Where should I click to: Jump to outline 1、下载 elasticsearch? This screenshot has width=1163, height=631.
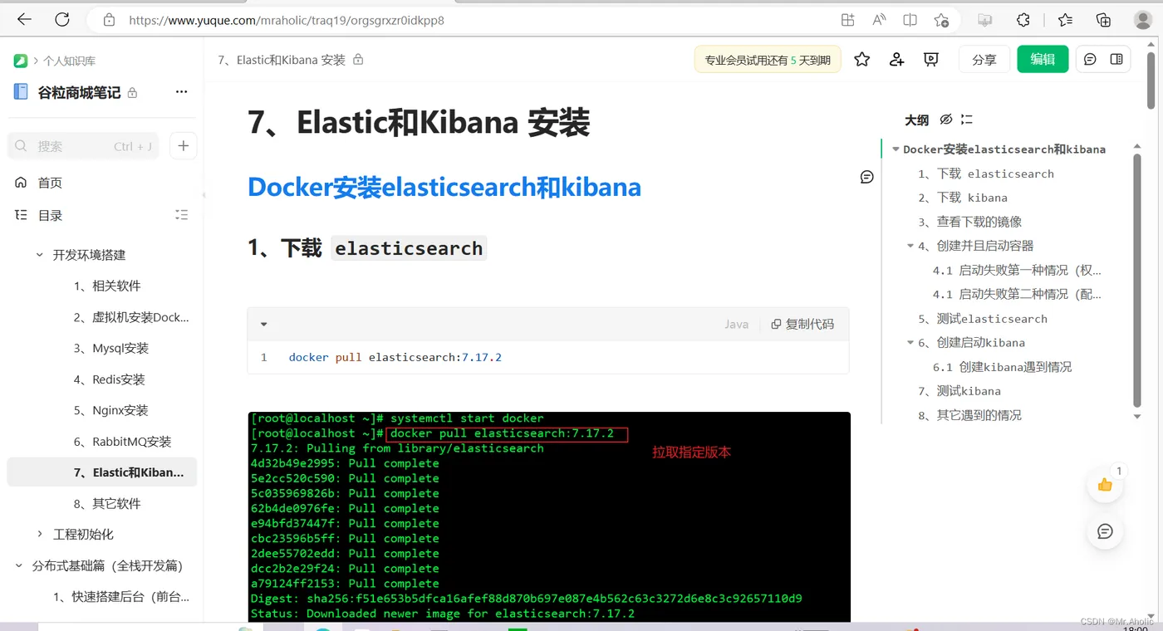(986, 174)
